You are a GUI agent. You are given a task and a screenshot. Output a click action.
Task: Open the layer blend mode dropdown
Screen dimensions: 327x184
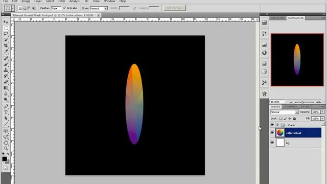284,112
